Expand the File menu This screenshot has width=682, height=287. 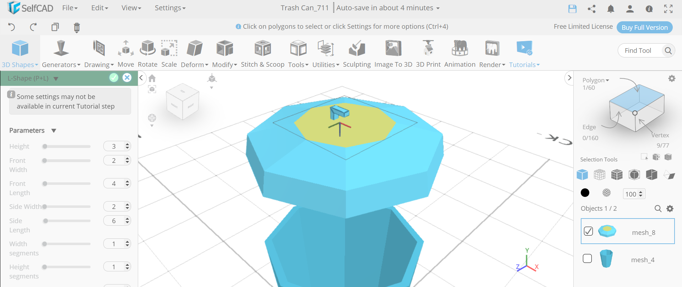click(70, 8)
